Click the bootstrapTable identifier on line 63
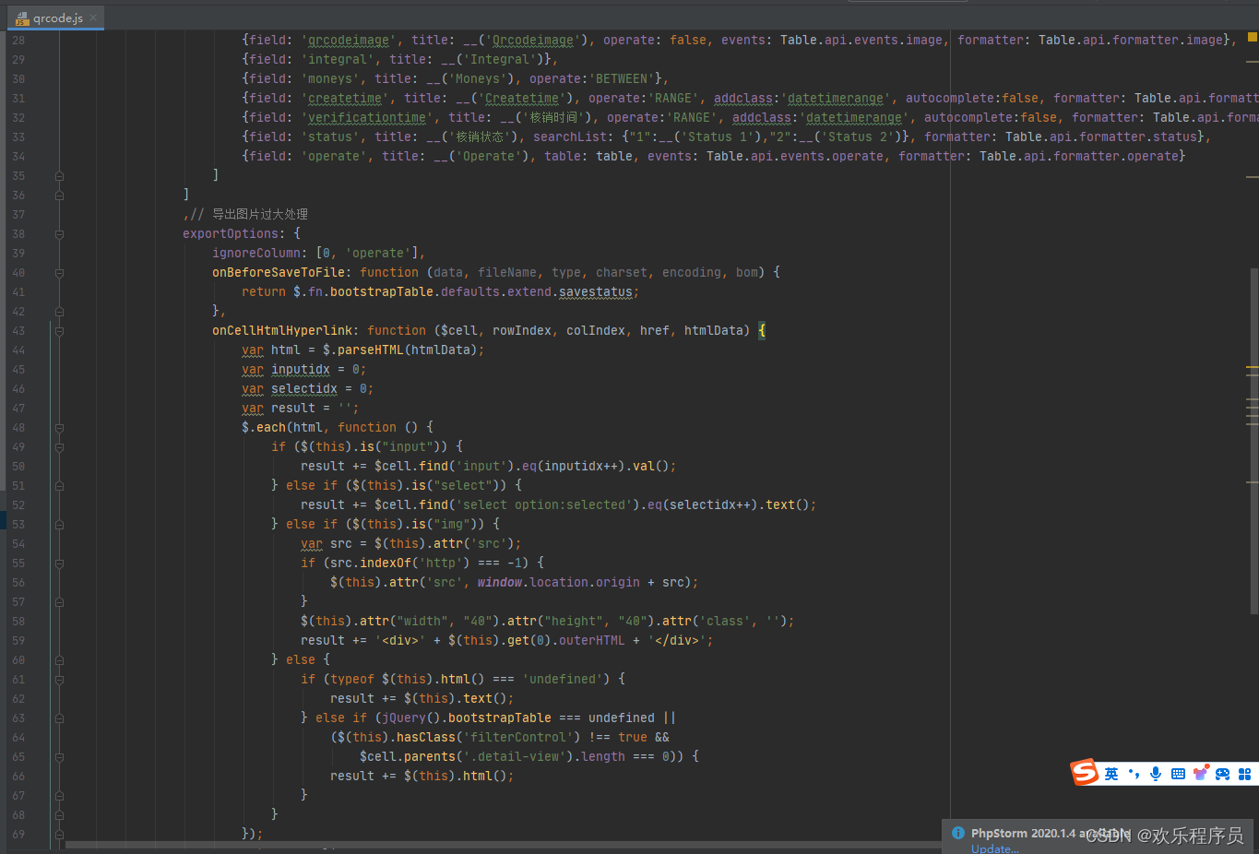Screen dimensions: 1259x854 click(x=500, y=718)
